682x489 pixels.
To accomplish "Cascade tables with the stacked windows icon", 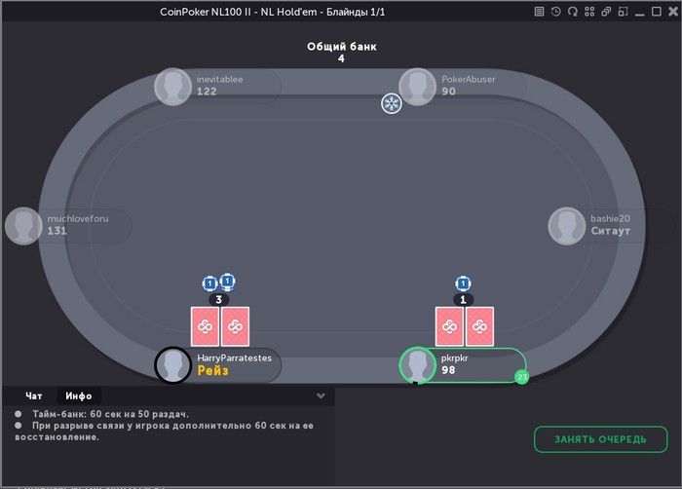I will pos(606,12).
